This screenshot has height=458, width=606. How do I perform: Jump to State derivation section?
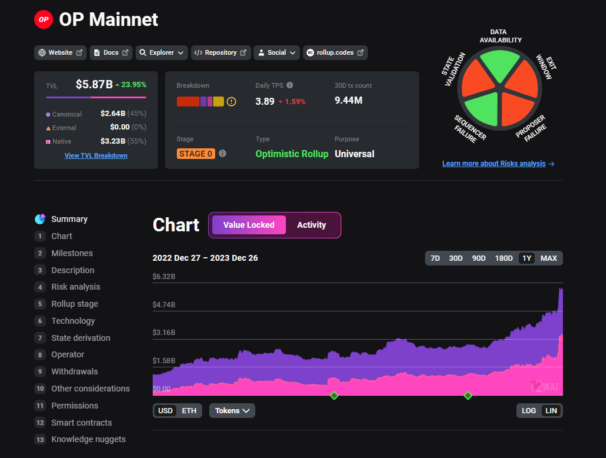(81, 338)
